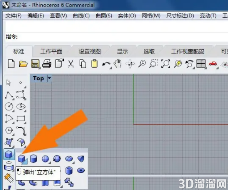Switch to the 工作平面 tab
228x190 pixels.
pyautogui.click(x=51, y=51)
